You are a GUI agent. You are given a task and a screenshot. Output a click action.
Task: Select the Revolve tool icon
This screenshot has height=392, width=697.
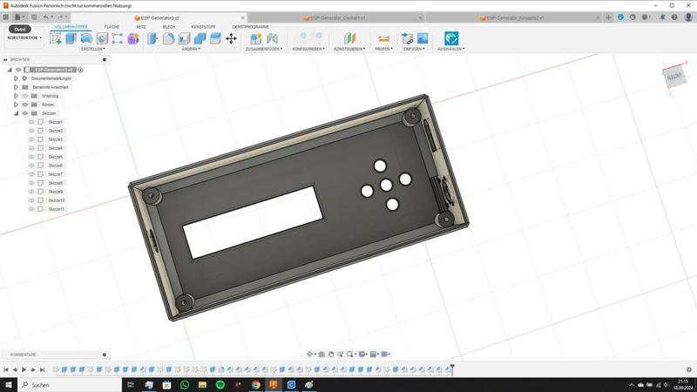coord(86,38)
